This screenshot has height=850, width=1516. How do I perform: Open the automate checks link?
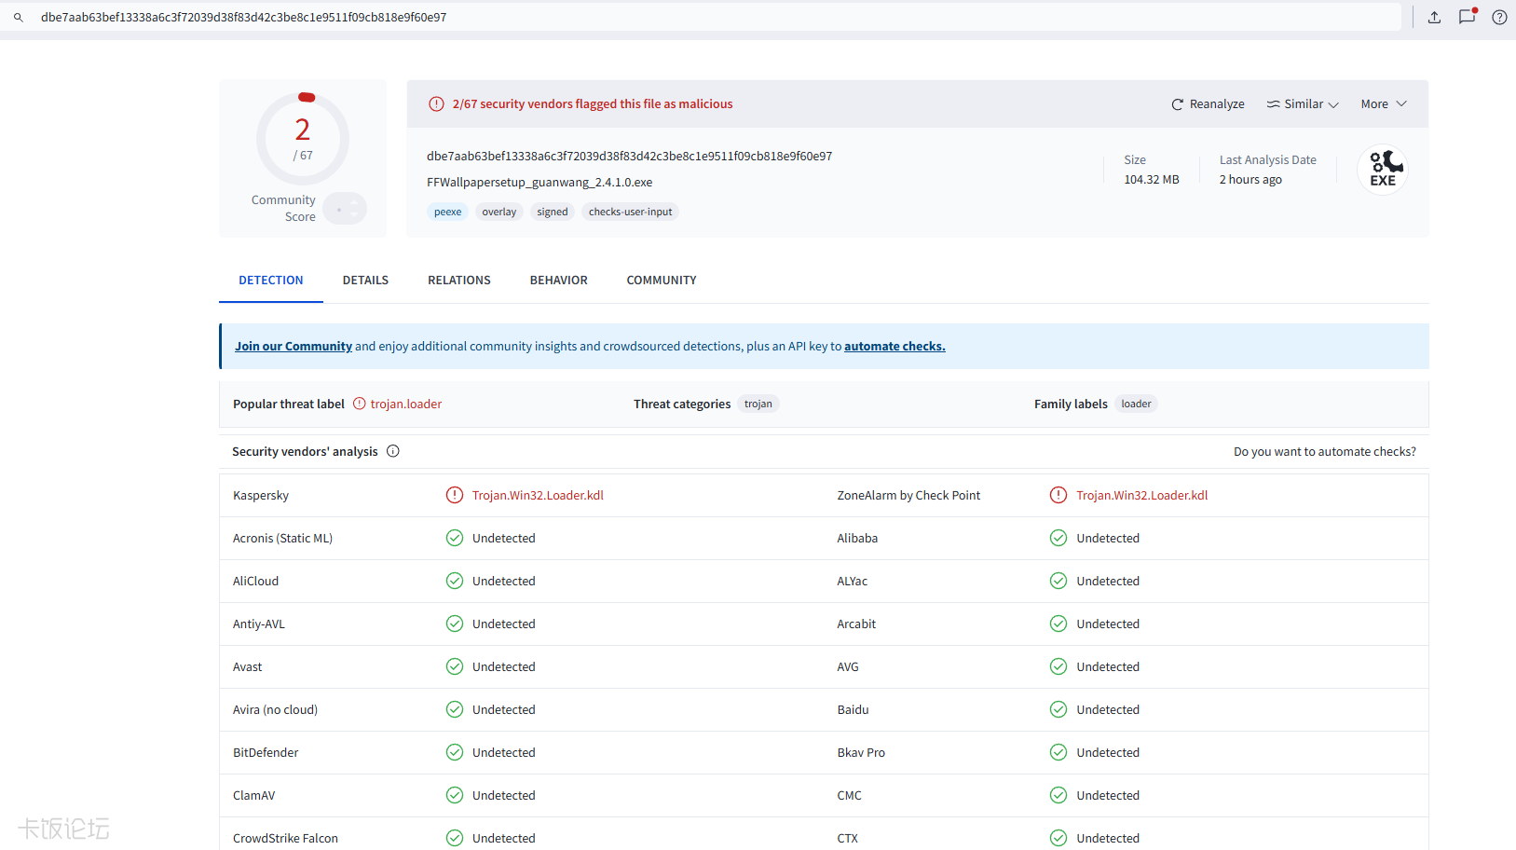point(895,346)
